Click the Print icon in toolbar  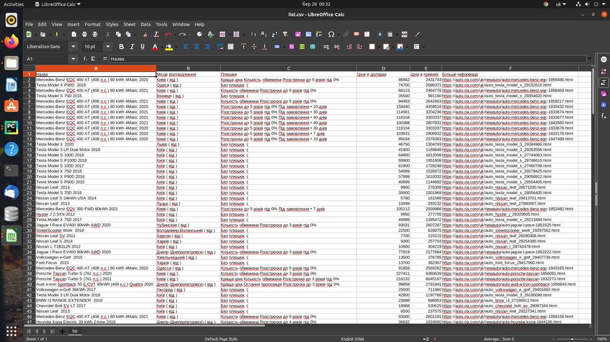click(x=84, y=35)
